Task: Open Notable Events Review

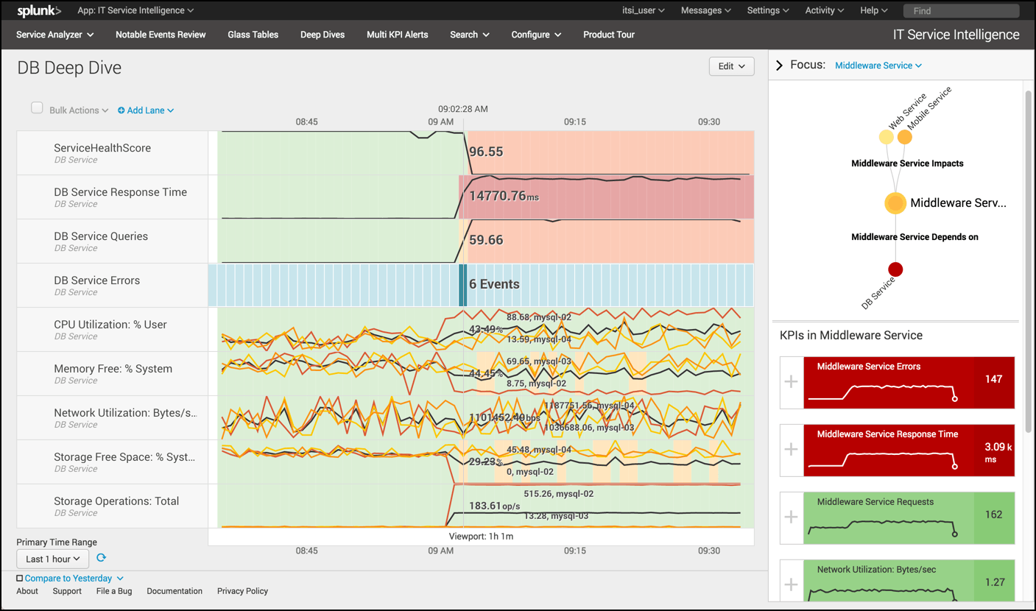Action: (x=161, y=35)
